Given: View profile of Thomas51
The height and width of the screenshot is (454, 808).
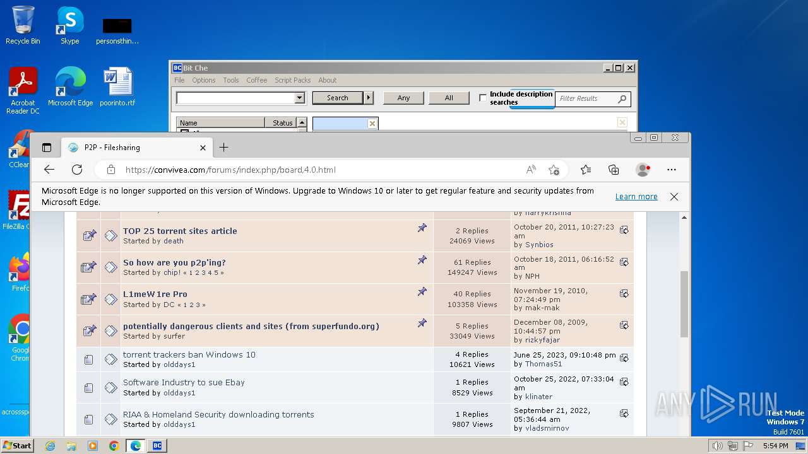Looking at the screenshot, I should [x=544, y=364].
